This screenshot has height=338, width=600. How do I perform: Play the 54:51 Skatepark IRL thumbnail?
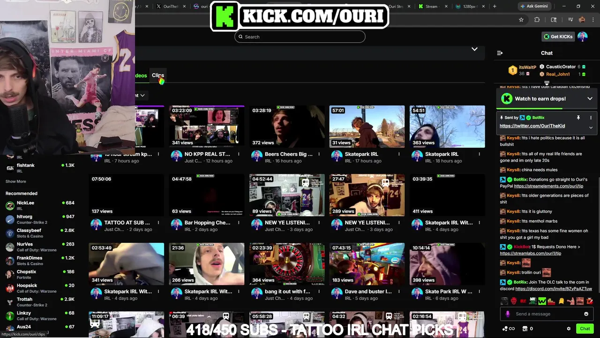tap(447, 127)
